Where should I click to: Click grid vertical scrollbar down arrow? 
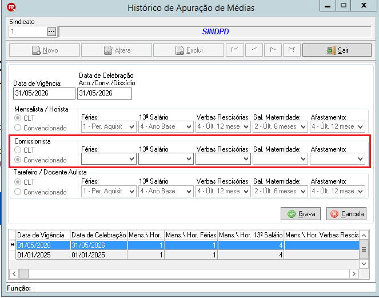[x=364, y=264]
